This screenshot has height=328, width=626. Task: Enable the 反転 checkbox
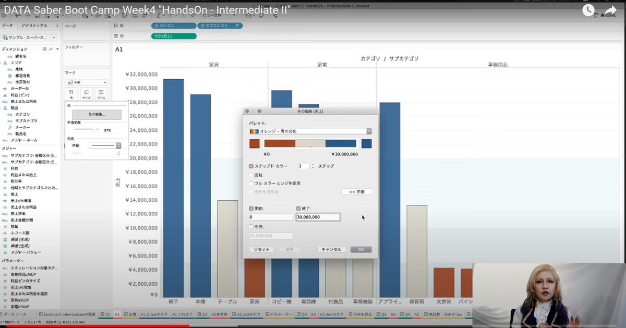pyautogui.click(x=251, y=175)
